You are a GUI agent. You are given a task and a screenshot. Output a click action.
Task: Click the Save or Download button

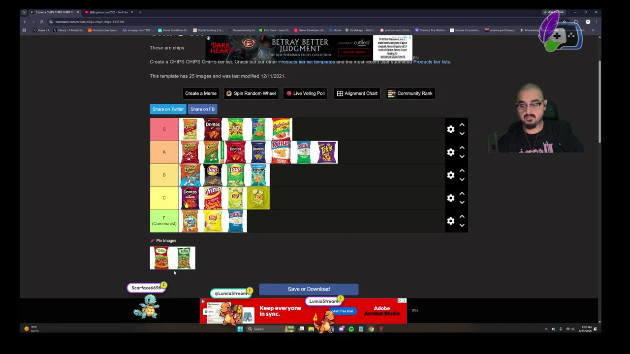pos(309,289)
